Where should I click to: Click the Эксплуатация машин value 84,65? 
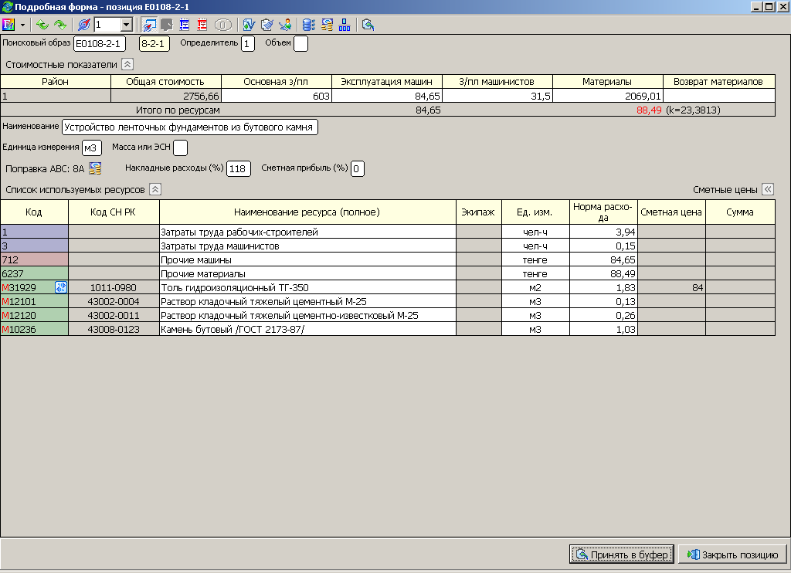[x=387, y=96]
